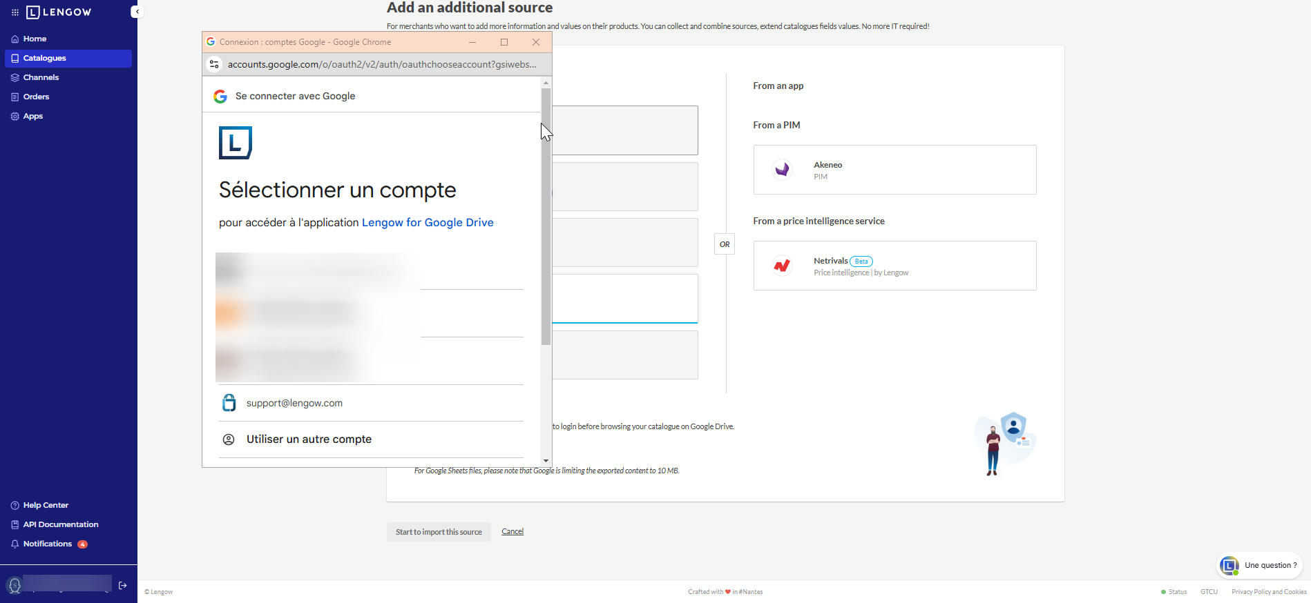This screenshot has width=1311, height=603.
Task: Open the 'Une question ?' chat widget
Action: [1259, 565]
